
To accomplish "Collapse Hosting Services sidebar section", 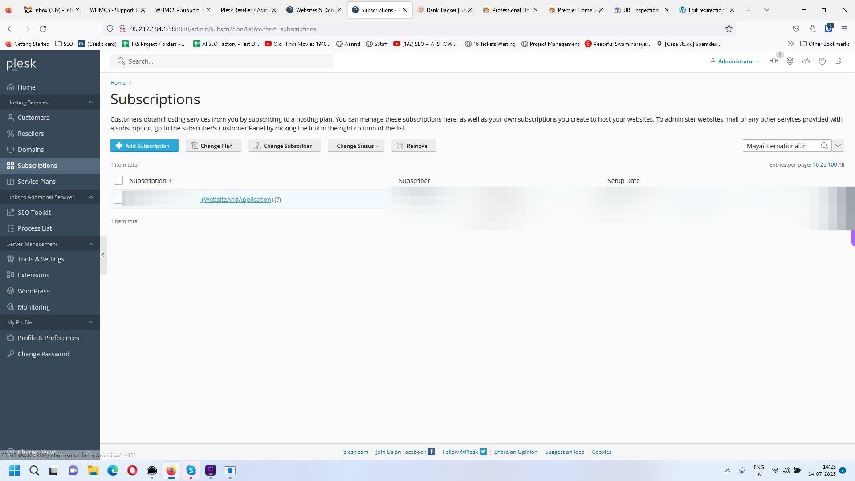I will click(x=91, y=102).
